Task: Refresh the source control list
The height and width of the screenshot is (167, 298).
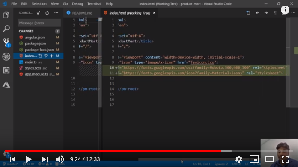Action: (x=47, y=13)
